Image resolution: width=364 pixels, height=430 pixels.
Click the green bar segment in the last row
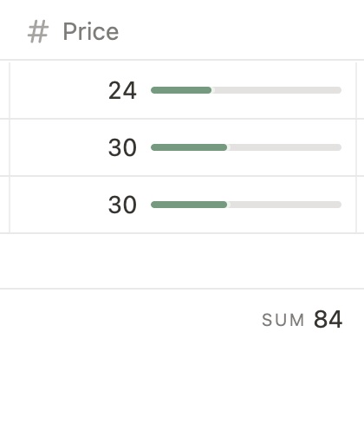coord(189,205)
